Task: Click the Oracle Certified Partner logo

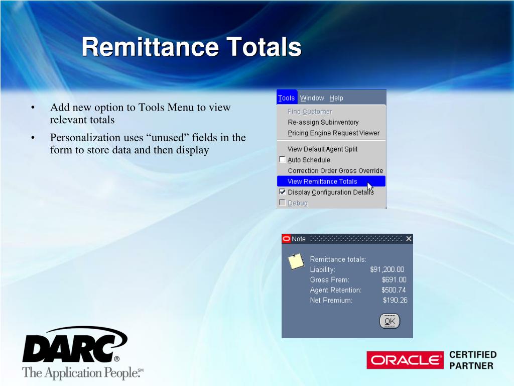Action: [431, 360]
